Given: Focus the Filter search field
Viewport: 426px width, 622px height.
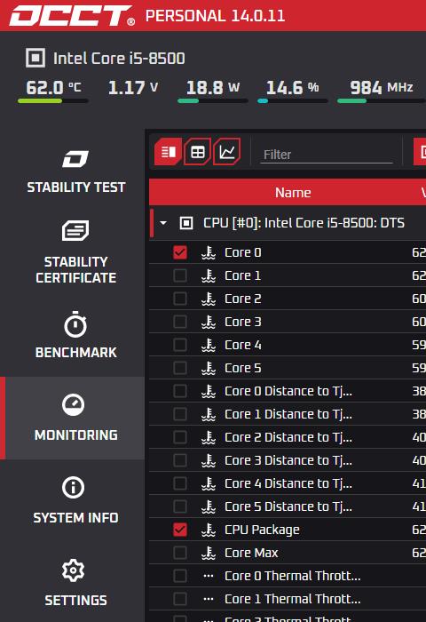Looking at the screenshot, I should click(x=327, y=155).
